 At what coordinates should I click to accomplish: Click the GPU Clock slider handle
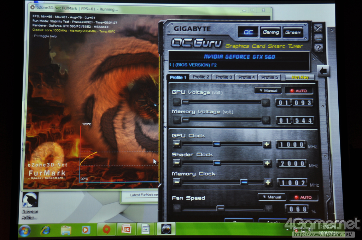217,144
